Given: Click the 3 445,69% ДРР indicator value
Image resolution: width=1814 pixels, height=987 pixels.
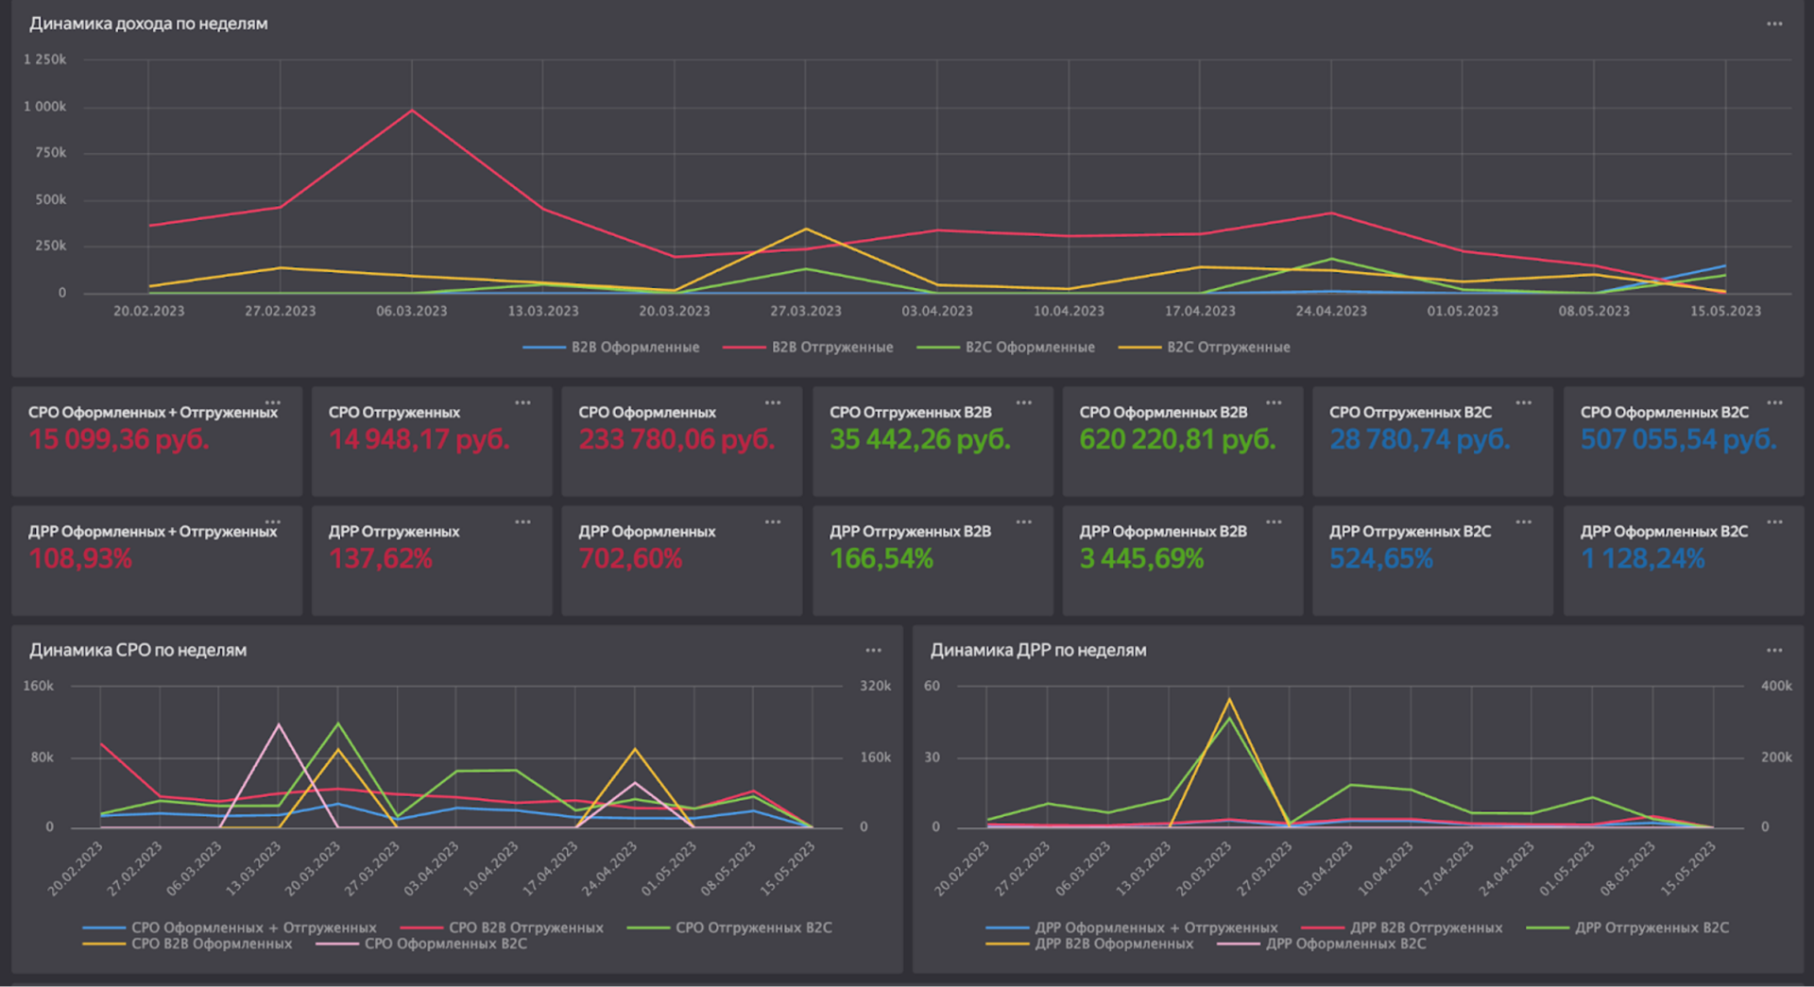Looking at the screenshot, I should point(1141,559).
